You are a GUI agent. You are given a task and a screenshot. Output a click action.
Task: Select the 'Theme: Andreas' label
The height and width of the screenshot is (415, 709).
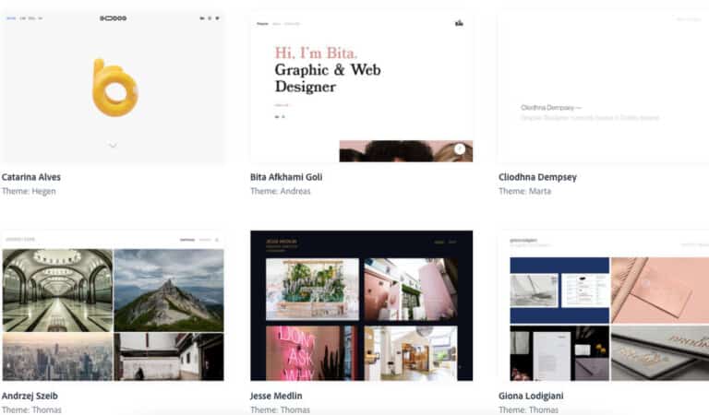pyautogui.click(x=281, y=191)
